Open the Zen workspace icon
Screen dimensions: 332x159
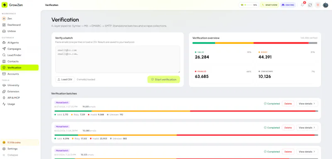click(4, 19)
